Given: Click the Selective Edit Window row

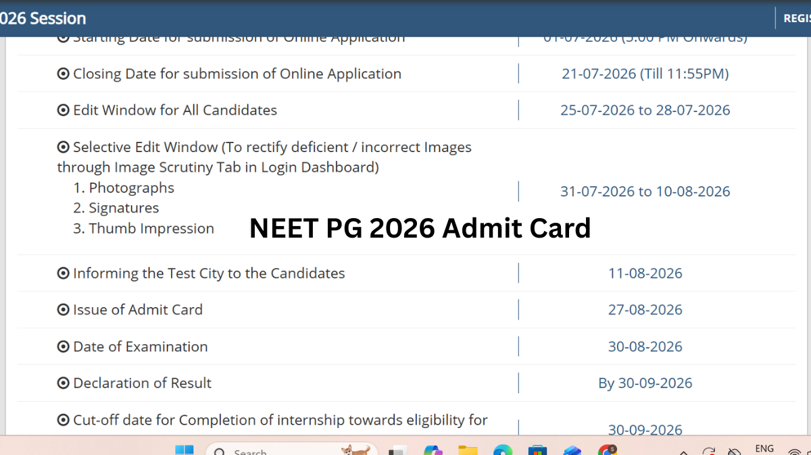Looking at the screenshot, I should coord(405,192).
